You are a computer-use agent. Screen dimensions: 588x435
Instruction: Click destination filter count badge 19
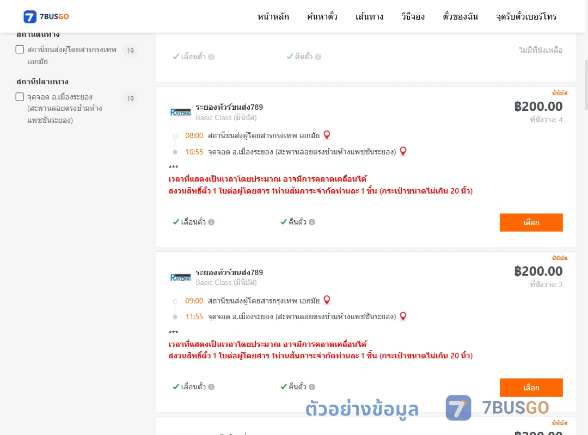(130, 98)
